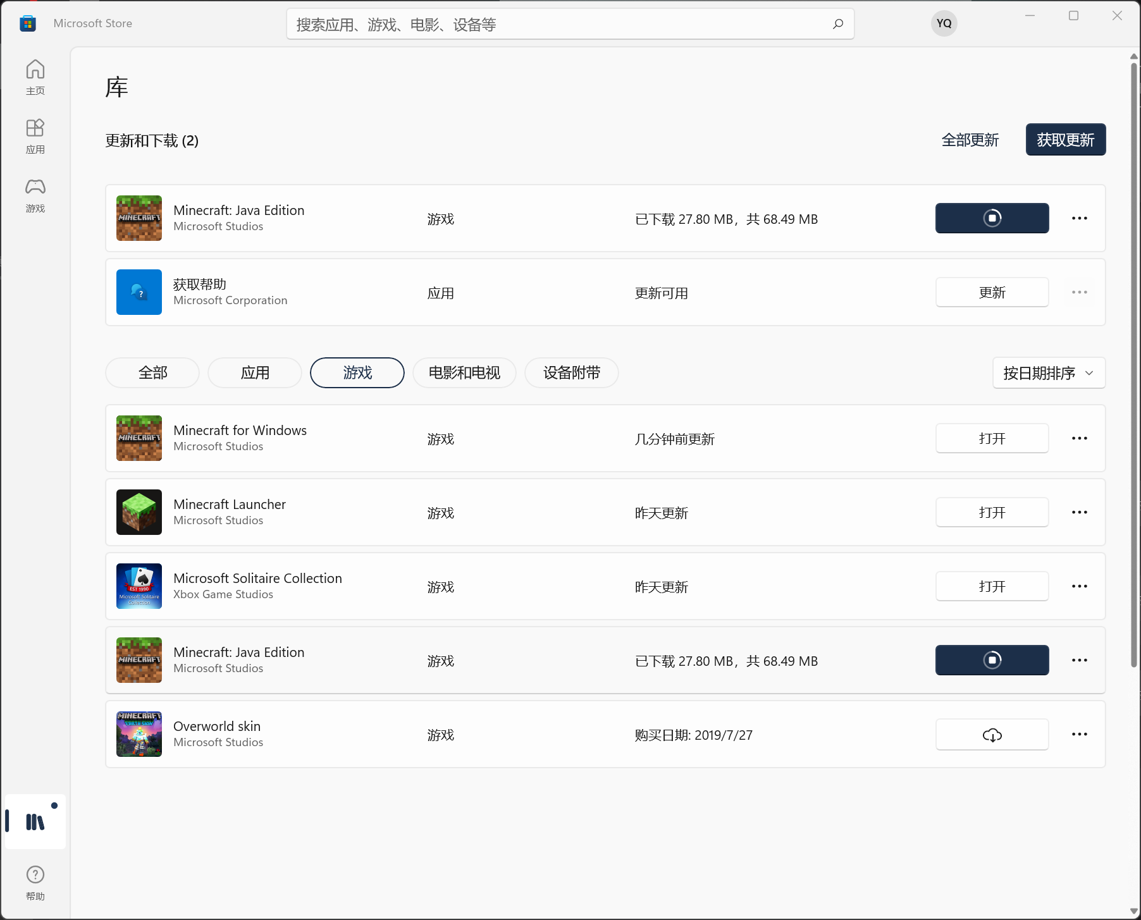
Task: Select the 全部 filter tab
Action: click(152, 373)
